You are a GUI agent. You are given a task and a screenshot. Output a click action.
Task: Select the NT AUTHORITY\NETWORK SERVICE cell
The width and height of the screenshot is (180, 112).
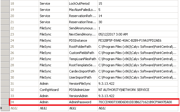(138, 90)
